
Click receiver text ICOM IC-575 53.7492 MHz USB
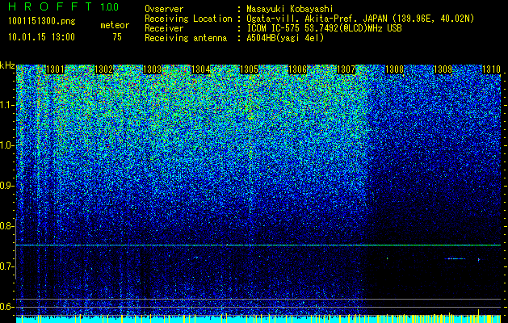[324, 28]
